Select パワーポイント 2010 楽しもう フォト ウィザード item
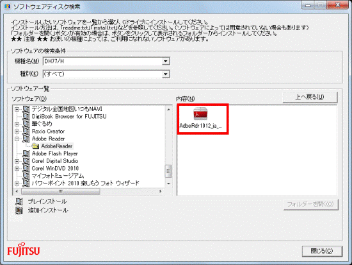Image resolution: width=352 pixels, height=265 pixels. click(x=85, y=184)
